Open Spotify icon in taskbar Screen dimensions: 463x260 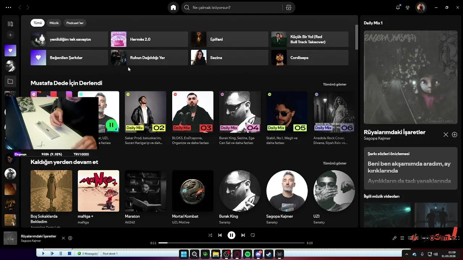247,254
